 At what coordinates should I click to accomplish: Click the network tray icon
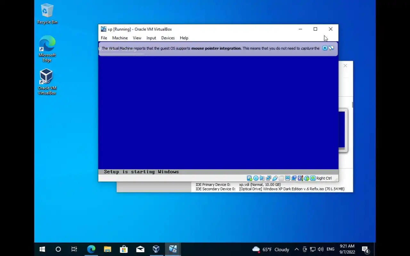(x=312, y=249)
